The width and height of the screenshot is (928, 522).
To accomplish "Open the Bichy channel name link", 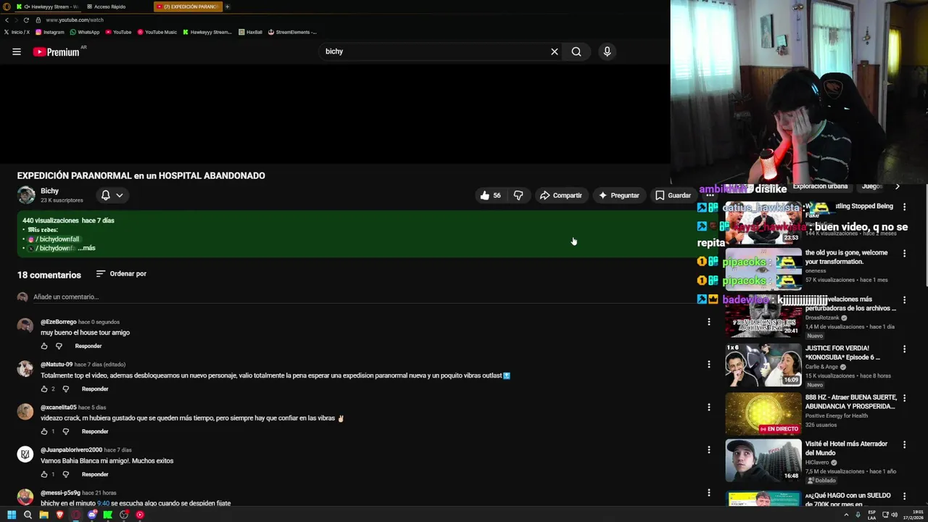I will [x=49, y=191].
